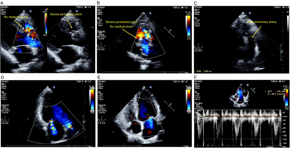Click the green focus depth marker in panel C
The width and height of the screenshot is (290, 148).
pos(281,52)
